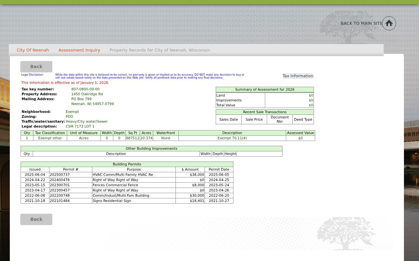419x261 pixels.
Task: Click property address 1450 Oakridge Rd
Action: (87, 94)
